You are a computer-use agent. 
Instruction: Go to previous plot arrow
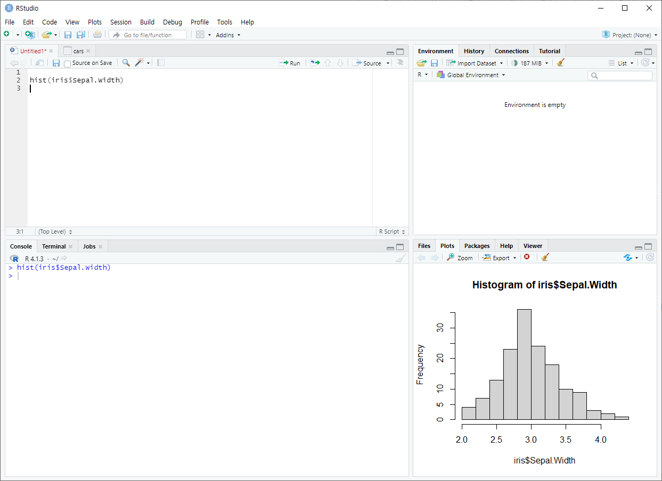[421, 258]
